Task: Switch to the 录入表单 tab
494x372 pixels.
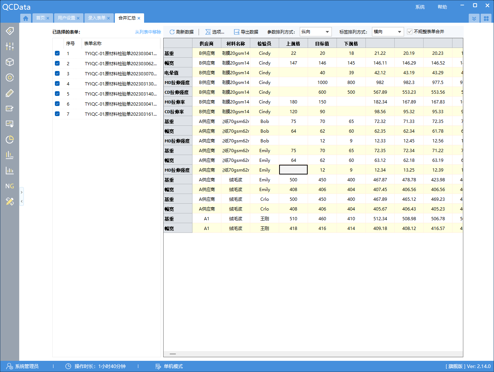Action: (x=96, y=18)
